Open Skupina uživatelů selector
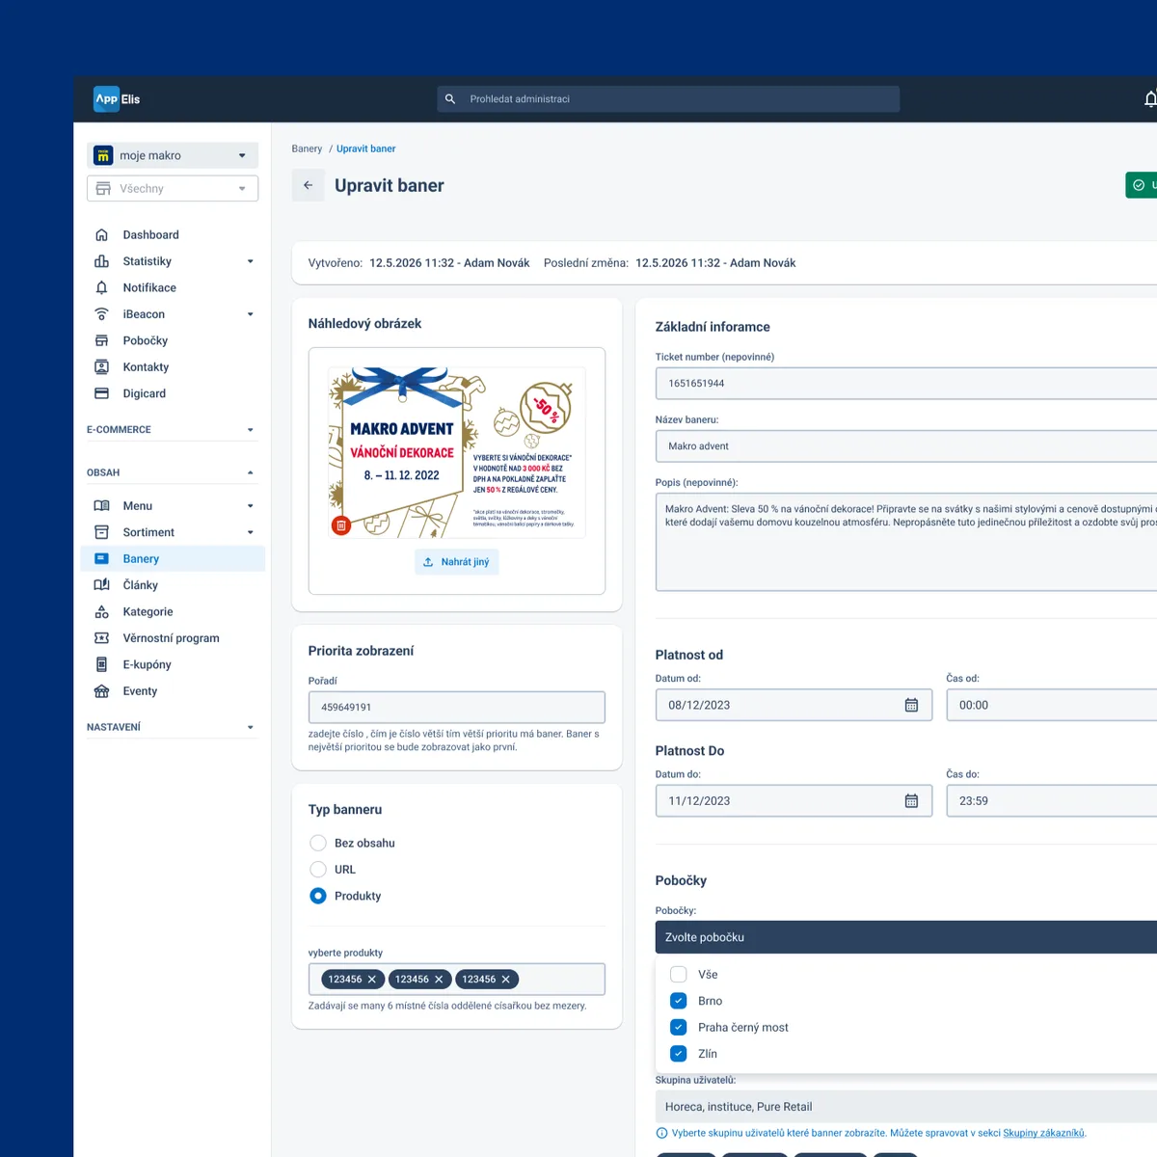The width and height of the screenshot is (1157, 1157). pyautogui.click(x=906, y=1107)
